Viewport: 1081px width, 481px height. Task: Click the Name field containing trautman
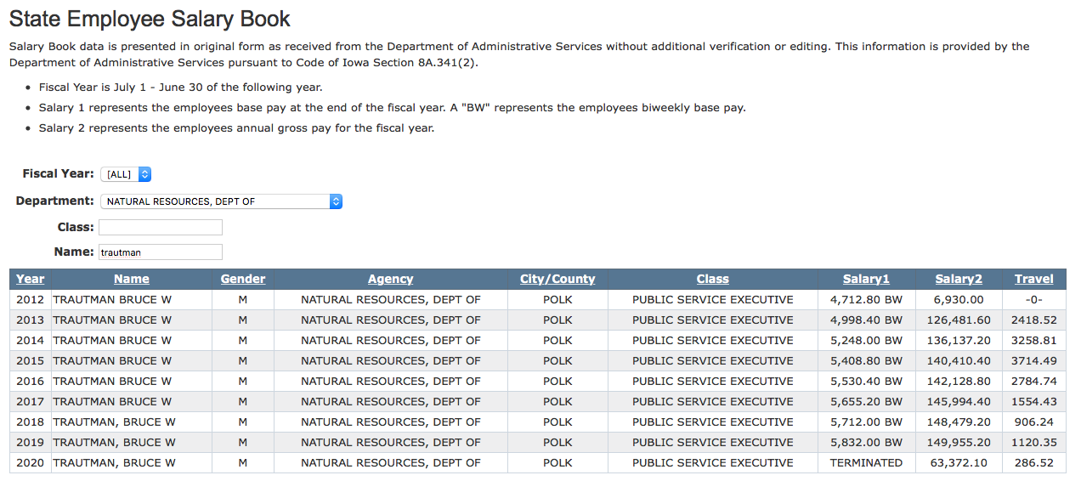tap(161, 252)
